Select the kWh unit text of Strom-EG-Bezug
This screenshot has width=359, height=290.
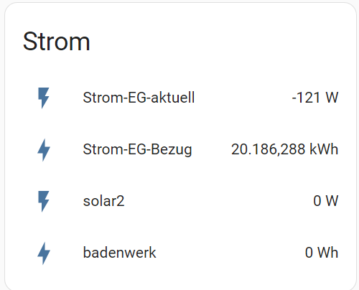click(324, 149)
